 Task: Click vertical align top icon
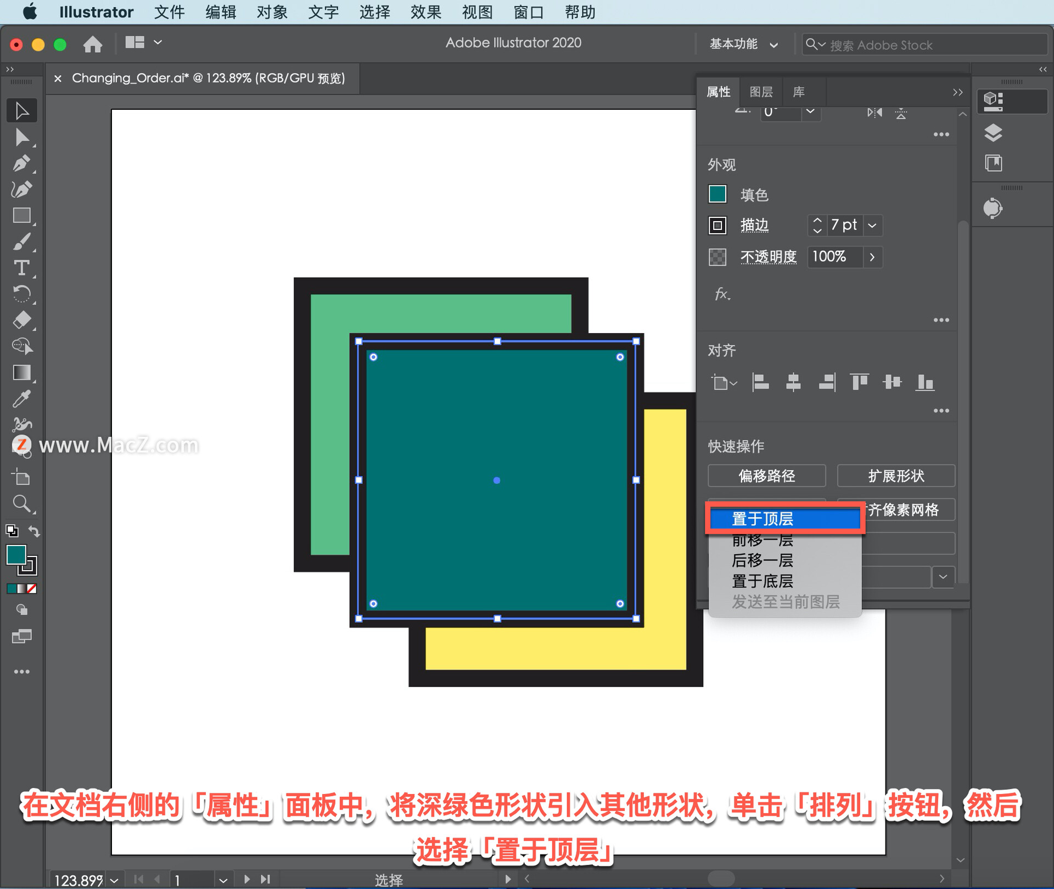[x=859, y=382]
